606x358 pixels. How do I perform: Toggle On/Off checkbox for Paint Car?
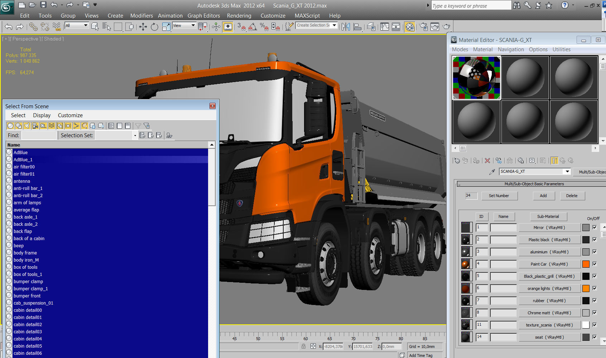click(595, 264)
